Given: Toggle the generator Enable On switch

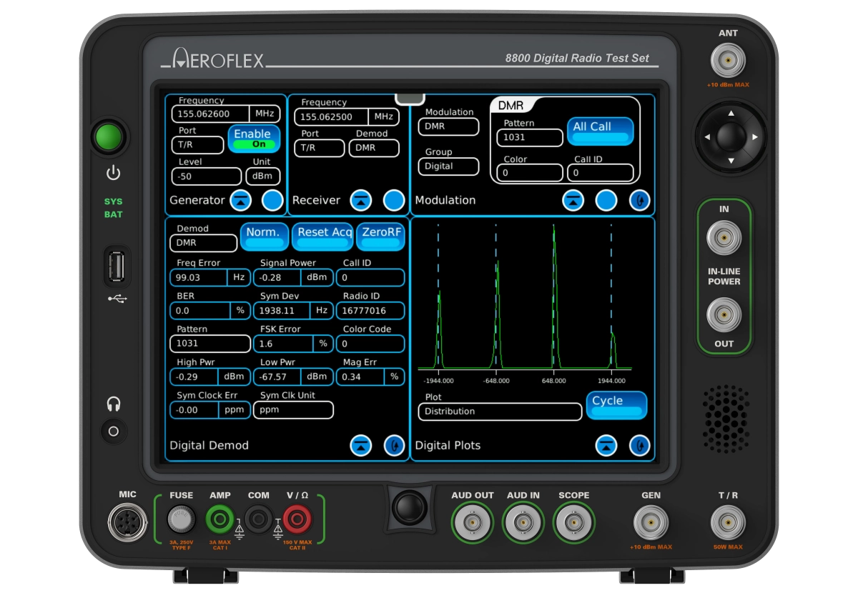Looking at the screenshot, I should pyautogui.click(x=254, y=139).
